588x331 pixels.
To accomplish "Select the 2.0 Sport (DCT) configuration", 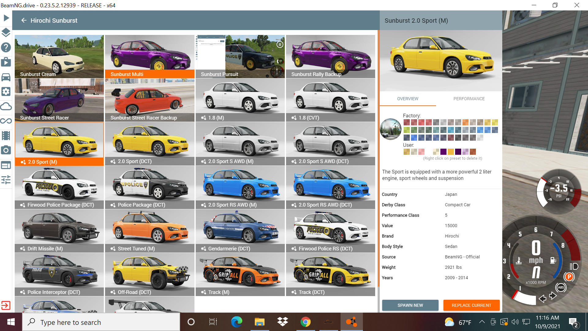I will [x=150, y=144].
